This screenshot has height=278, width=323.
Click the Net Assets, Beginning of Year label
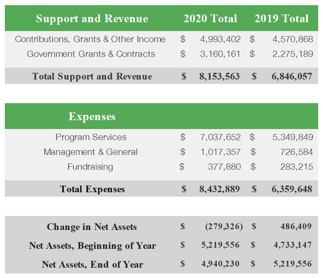pos(92,246)
